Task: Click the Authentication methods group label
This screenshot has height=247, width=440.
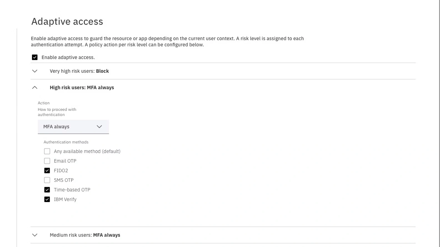Action: [x=66, y=142]
